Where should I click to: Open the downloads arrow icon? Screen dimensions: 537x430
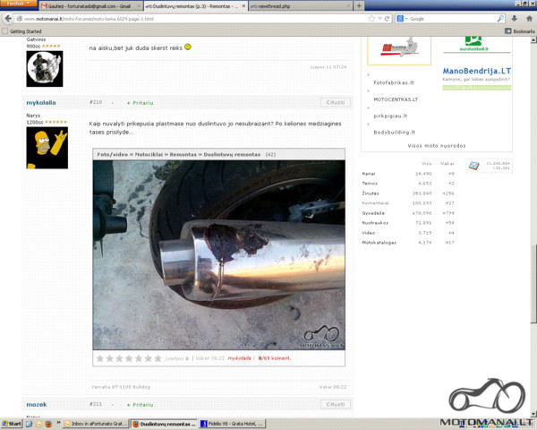point(514,19)
